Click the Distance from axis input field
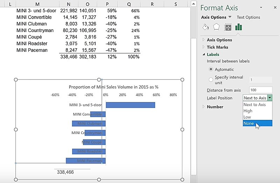280x183 pixels. [260, 90]
